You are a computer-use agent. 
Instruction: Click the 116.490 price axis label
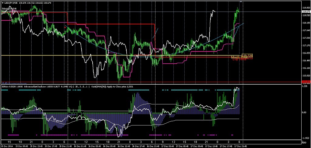306,61
